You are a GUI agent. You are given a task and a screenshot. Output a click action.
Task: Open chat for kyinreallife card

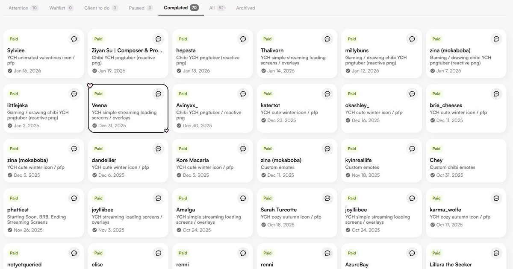[x=412, y=149]
